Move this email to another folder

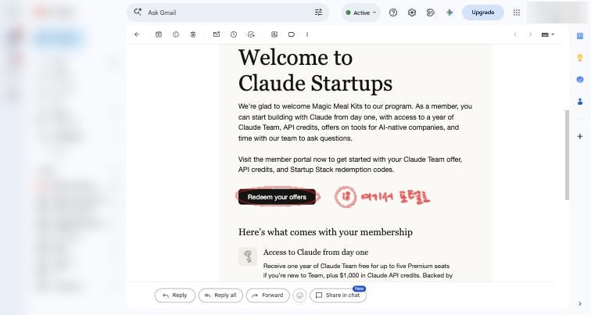point(274,34)
